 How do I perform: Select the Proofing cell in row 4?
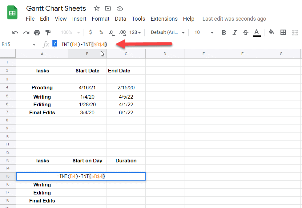pyautogui.click(x=42, y=88)
